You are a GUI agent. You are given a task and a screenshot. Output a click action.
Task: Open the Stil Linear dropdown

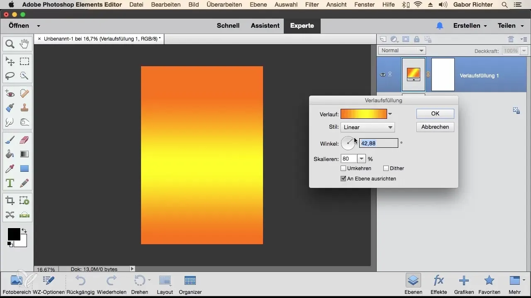pyautogui.click(x=367, y=127)
